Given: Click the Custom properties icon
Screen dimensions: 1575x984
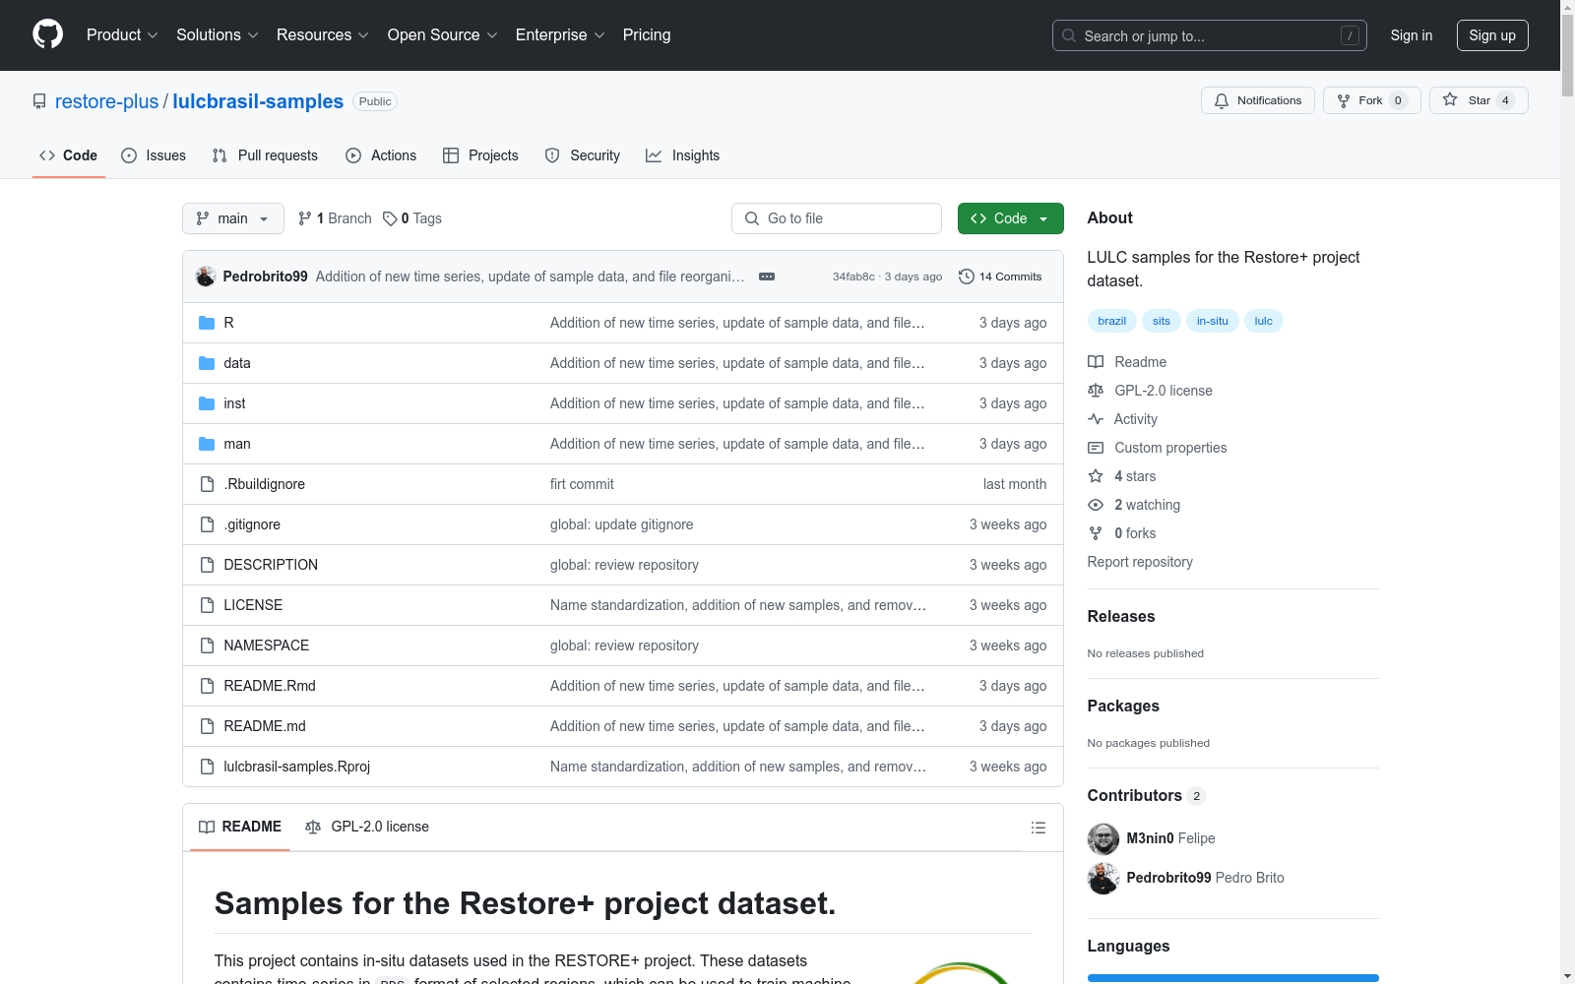Looking at the screenshot, I should (1096, 448).
